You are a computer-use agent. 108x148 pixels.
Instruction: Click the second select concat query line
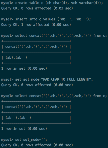(54, 96)
